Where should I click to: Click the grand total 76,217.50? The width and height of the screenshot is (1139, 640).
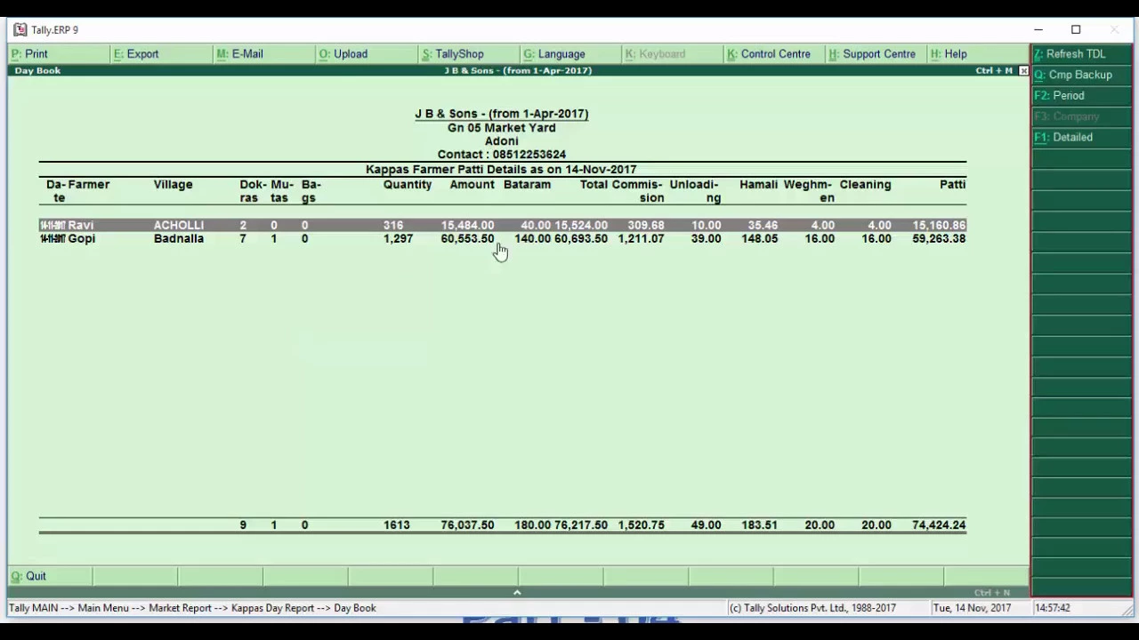pyautogui.click(x=581, y=525)
